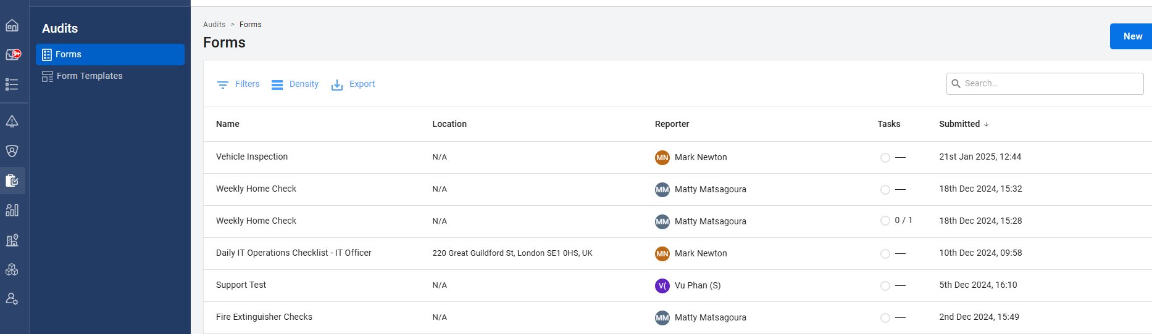The width and height of the screenshot is (1152, 334).
Task: Click the New button
Action: (x=1131, y=36)
